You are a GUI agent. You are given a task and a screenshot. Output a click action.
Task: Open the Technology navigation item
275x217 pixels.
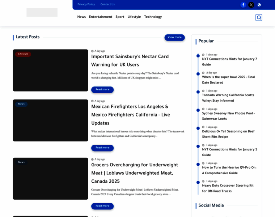153,17
